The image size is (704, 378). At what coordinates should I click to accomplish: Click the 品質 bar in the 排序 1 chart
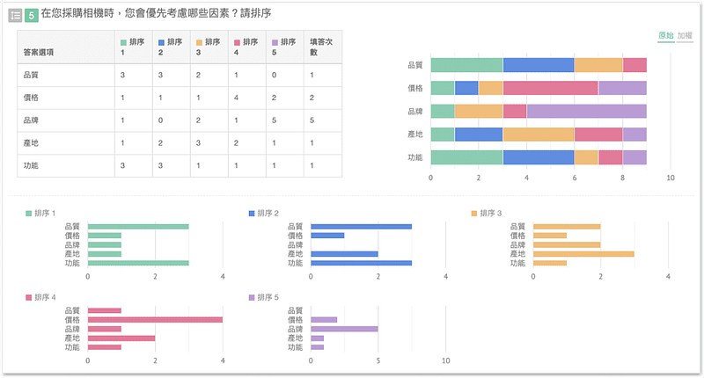138,227
